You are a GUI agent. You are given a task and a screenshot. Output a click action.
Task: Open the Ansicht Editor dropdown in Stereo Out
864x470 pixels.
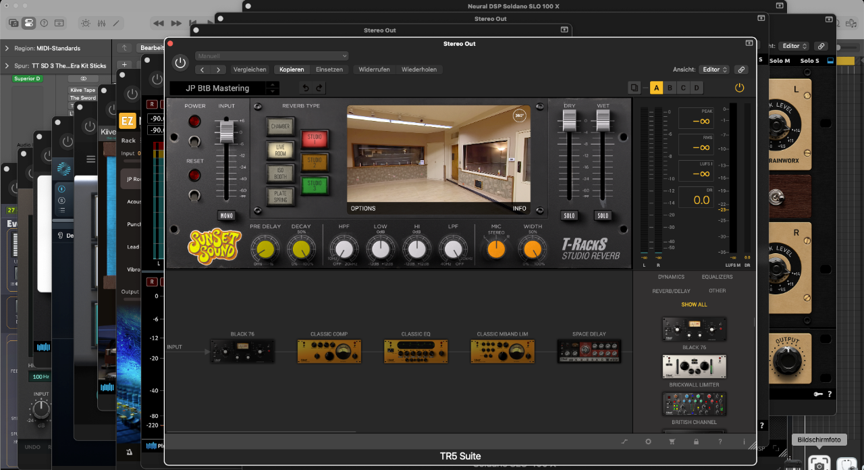click(x=714, y=70)
